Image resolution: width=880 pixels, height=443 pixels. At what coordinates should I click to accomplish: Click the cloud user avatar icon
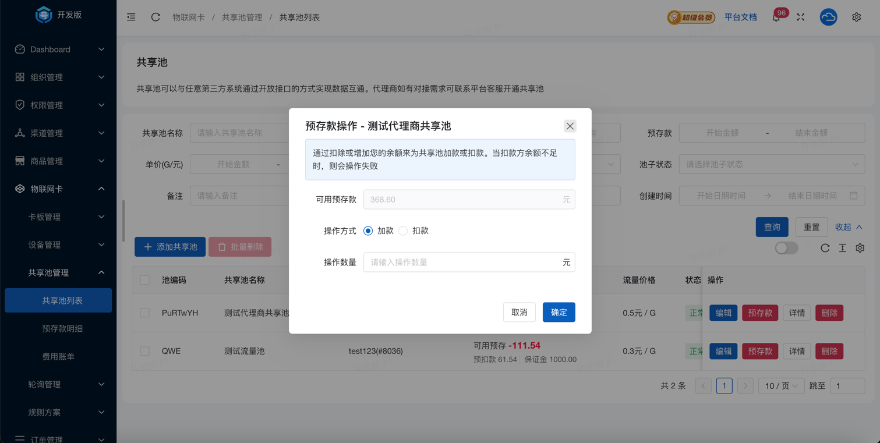pos(828,17)
